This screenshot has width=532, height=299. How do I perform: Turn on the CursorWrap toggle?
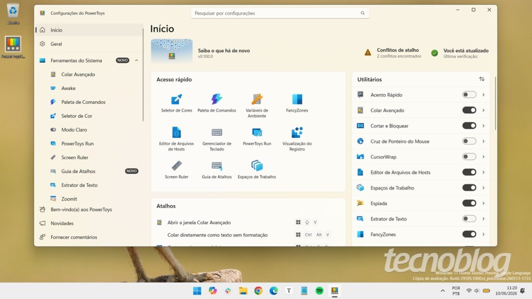click(469, 157)
